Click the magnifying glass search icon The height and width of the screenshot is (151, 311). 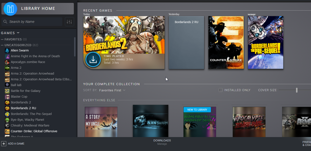coord(5,22)
